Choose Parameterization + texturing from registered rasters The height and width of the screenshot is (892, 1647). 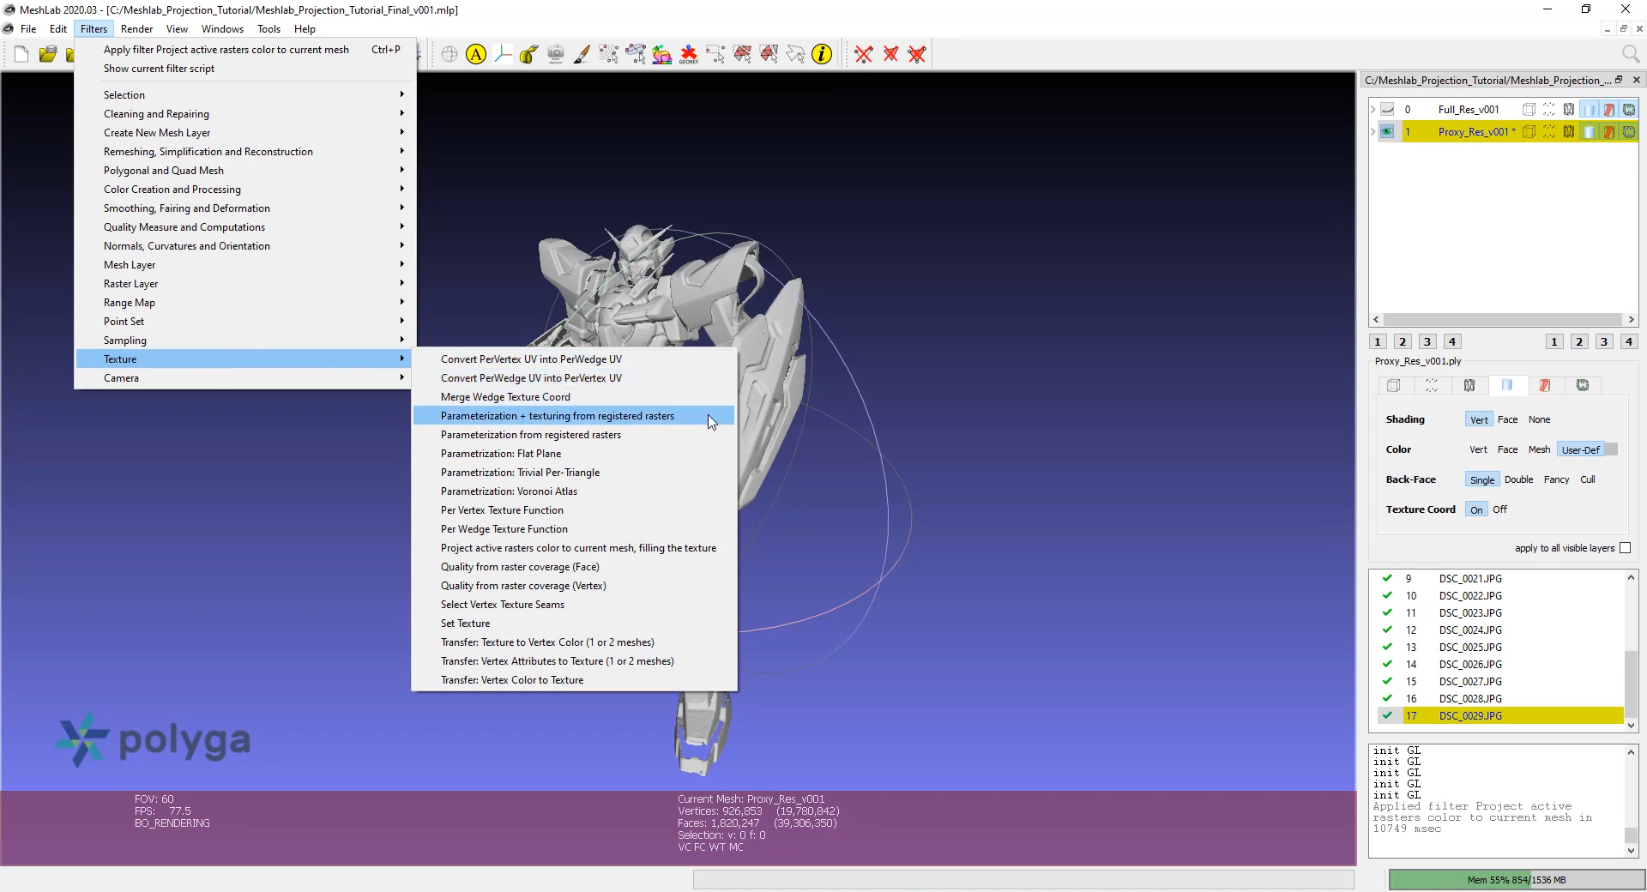pos(574,415)
